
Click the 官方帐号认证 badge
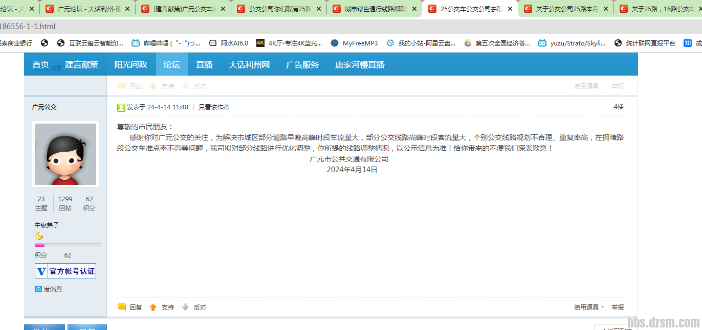[65, 271]
